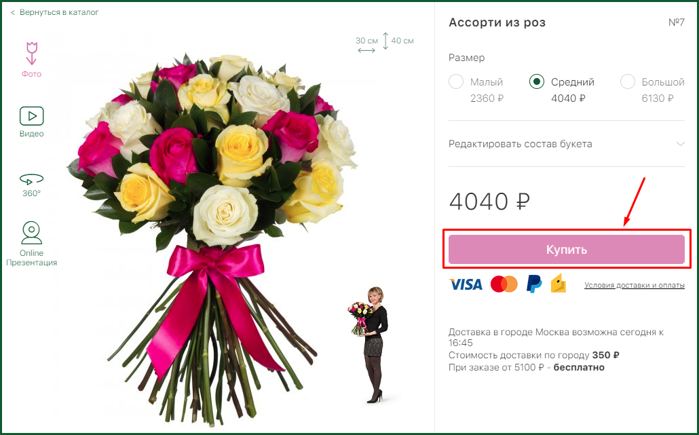Screen dimensions: 699x435
Task: Open Условия доставки и оплаты link
Action: click(635, 285)
